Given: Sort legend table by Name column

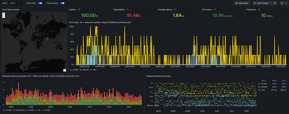Looking at the screenshot, I should [x=263, y=81].
